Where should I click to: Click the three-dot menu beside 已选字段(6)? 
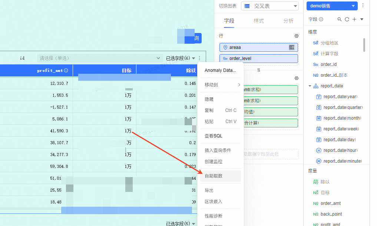[x=199, y=58]
